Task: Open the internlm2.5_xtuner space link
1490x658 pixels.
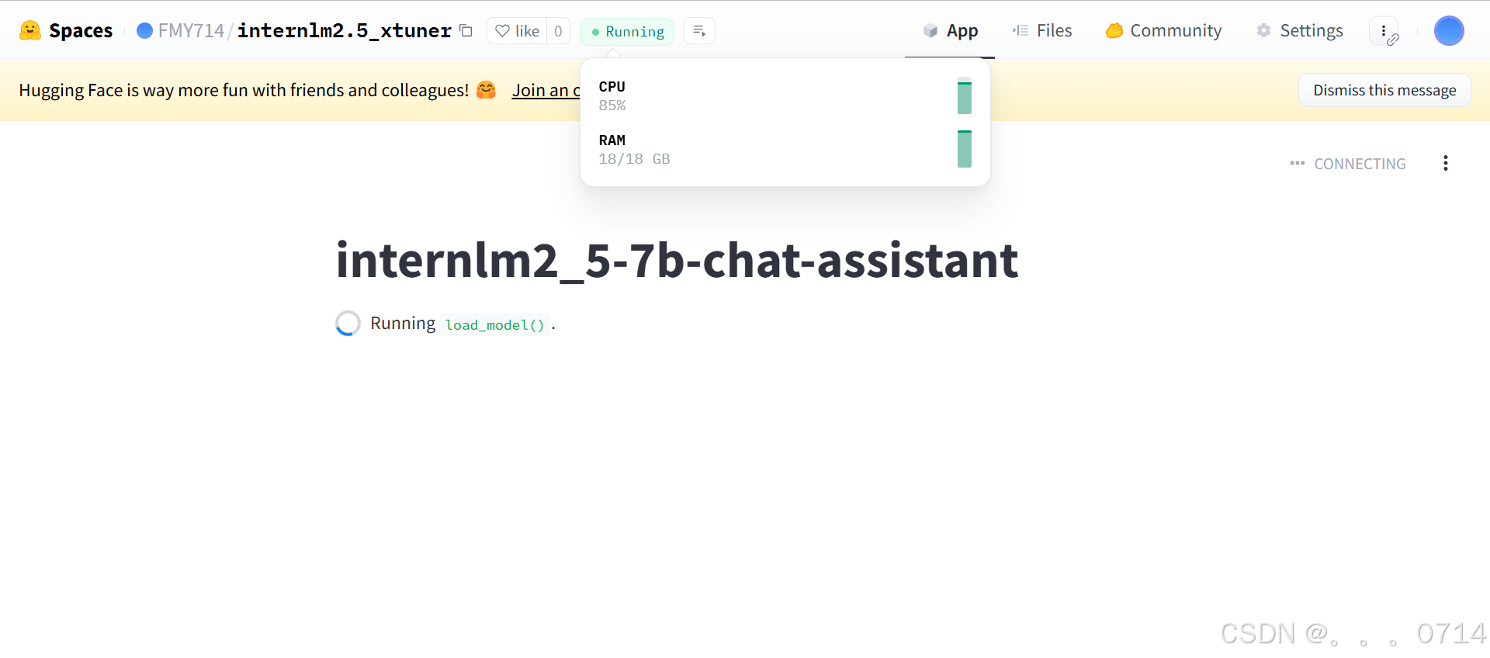Action: point(344,31)
